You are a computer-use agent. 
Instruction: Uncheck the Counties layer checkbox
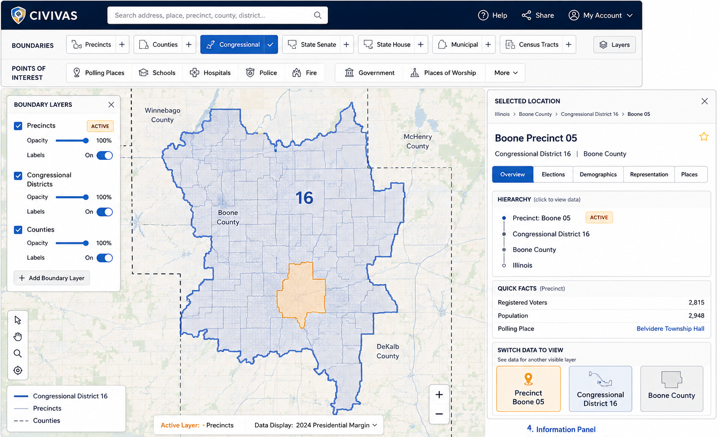point(18,229)
